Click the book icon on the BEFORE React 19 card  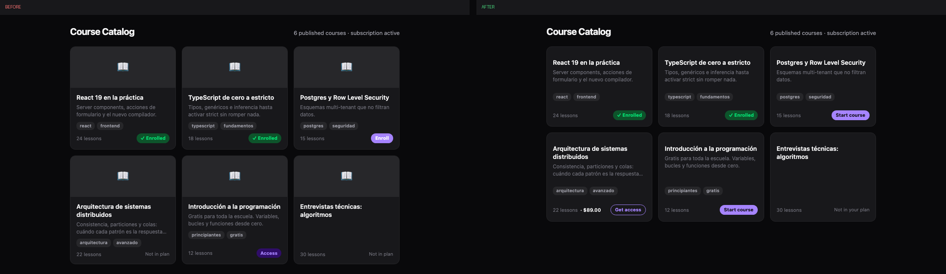(123, 66)
